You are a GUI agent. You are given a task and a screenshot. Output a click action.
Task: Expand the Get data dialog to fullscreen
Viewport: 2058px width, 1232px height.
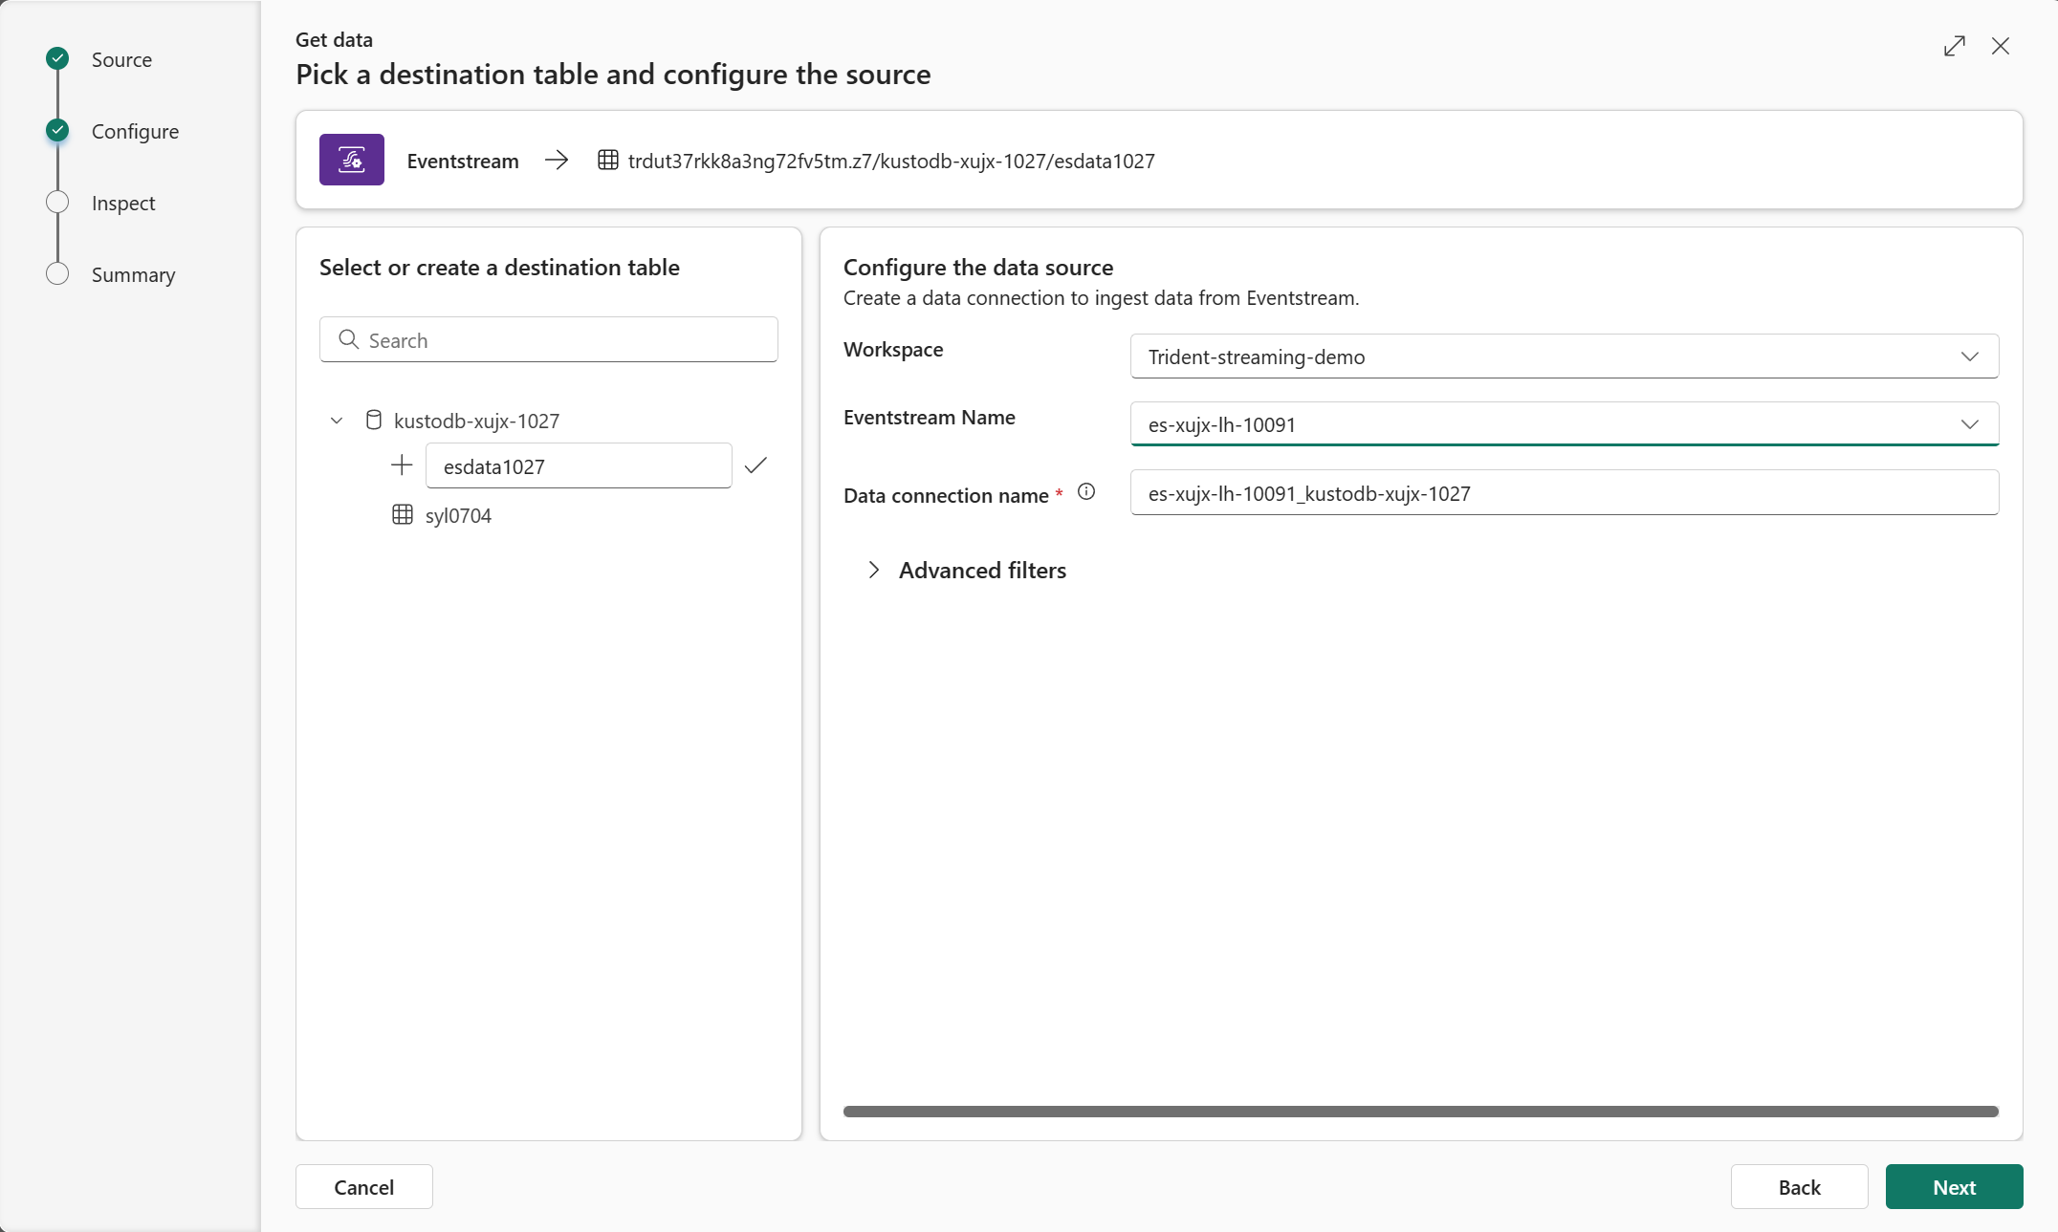(x=1954, y=46)
